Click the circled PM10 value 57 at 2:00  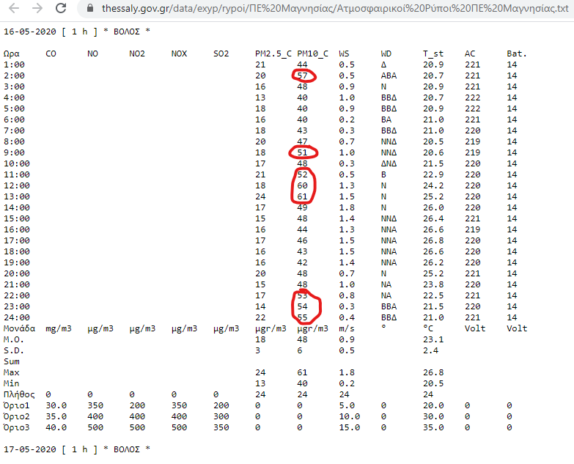coord(303,76)
